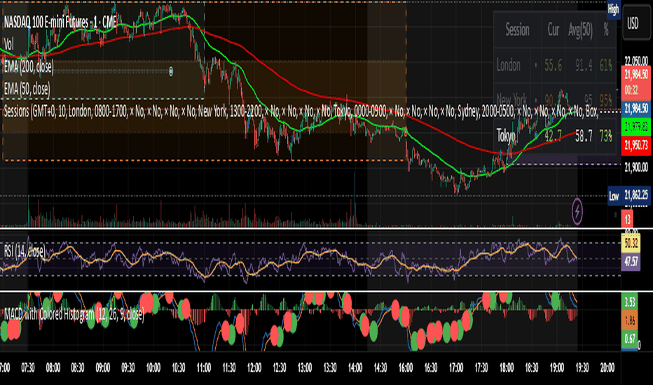Click the 07:30 time axis label

(28, 367)
